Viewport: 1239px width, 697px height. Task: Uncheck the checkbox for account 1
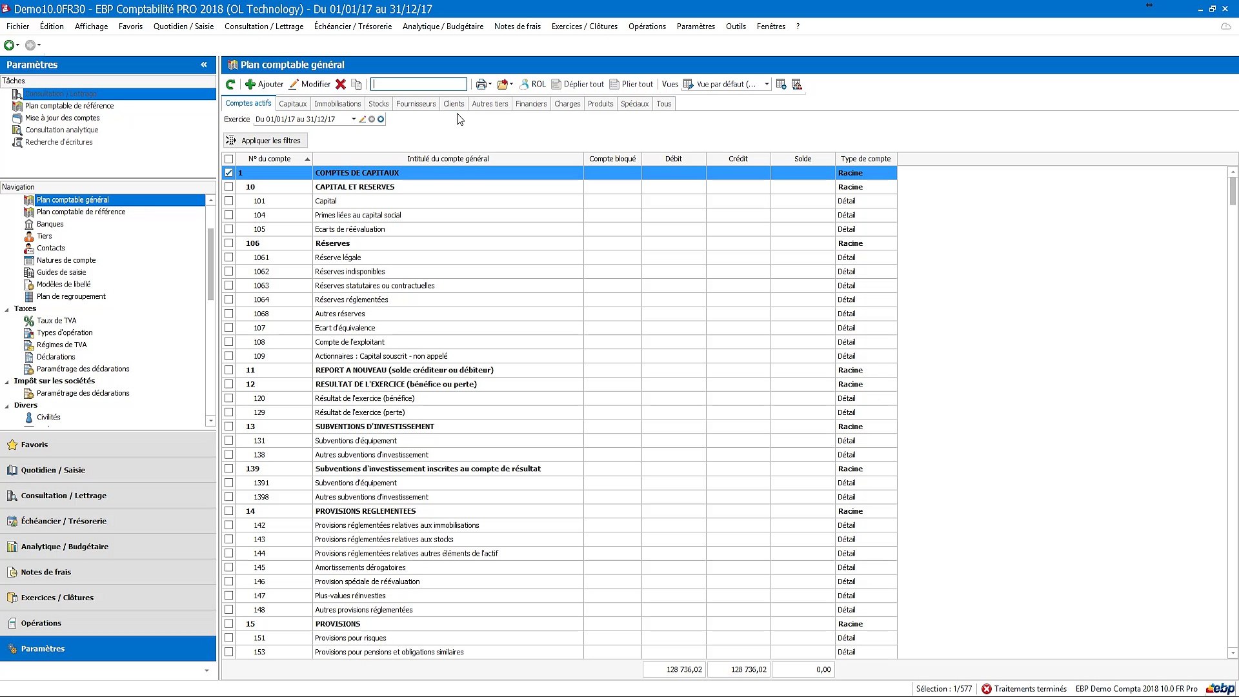pos(229,173)
